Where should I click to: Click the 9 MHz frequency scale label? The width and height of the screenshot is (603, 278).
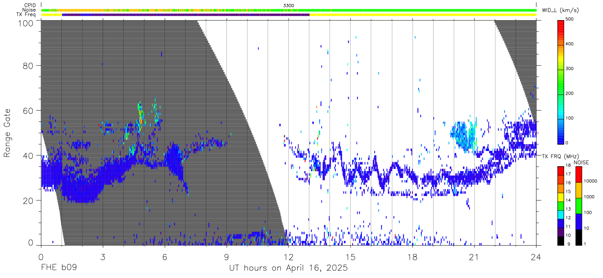click(568, 244)
